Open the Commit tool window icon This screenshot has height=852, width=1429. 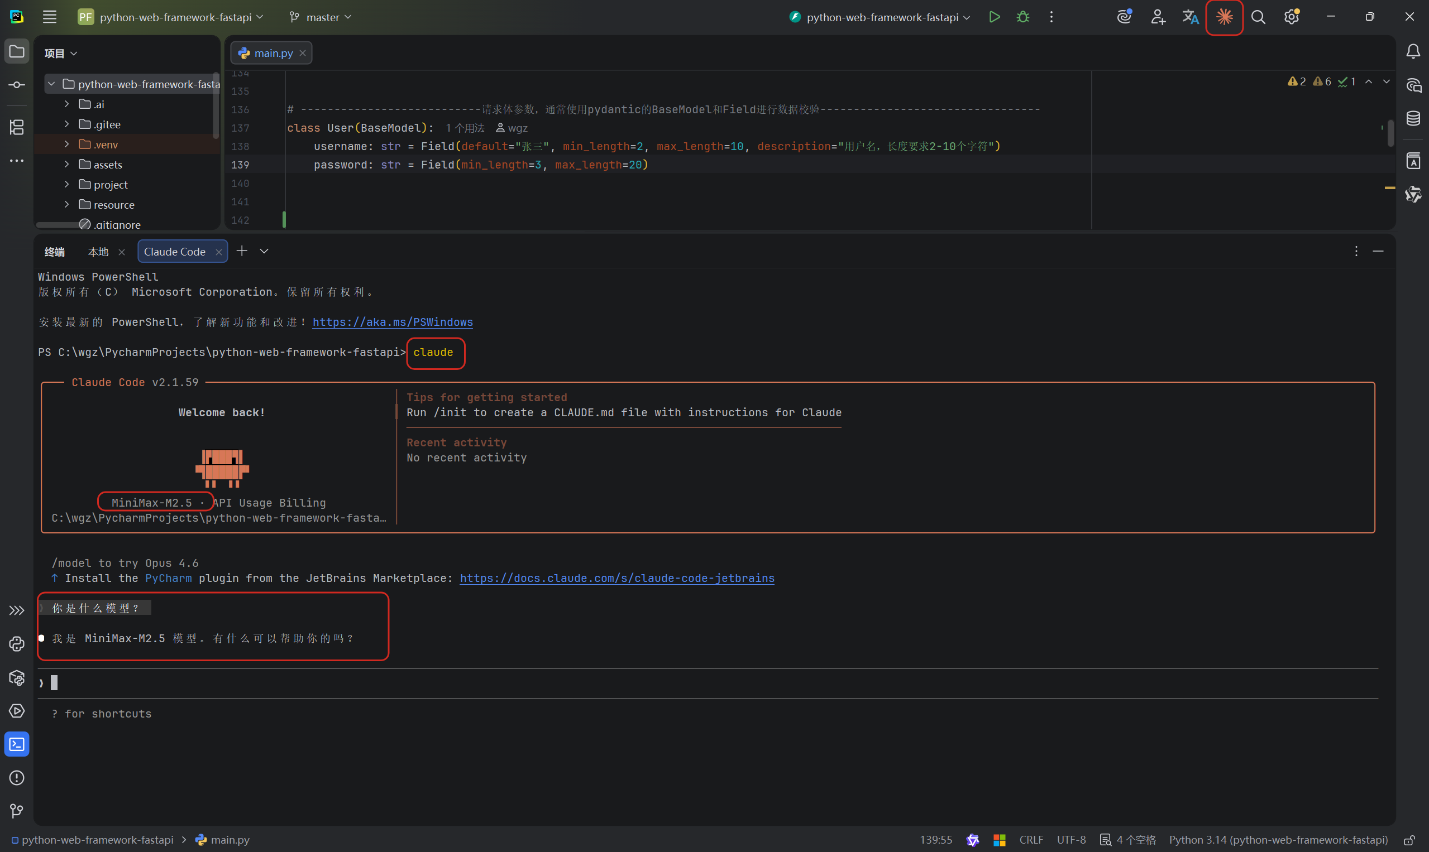[17, 85]
